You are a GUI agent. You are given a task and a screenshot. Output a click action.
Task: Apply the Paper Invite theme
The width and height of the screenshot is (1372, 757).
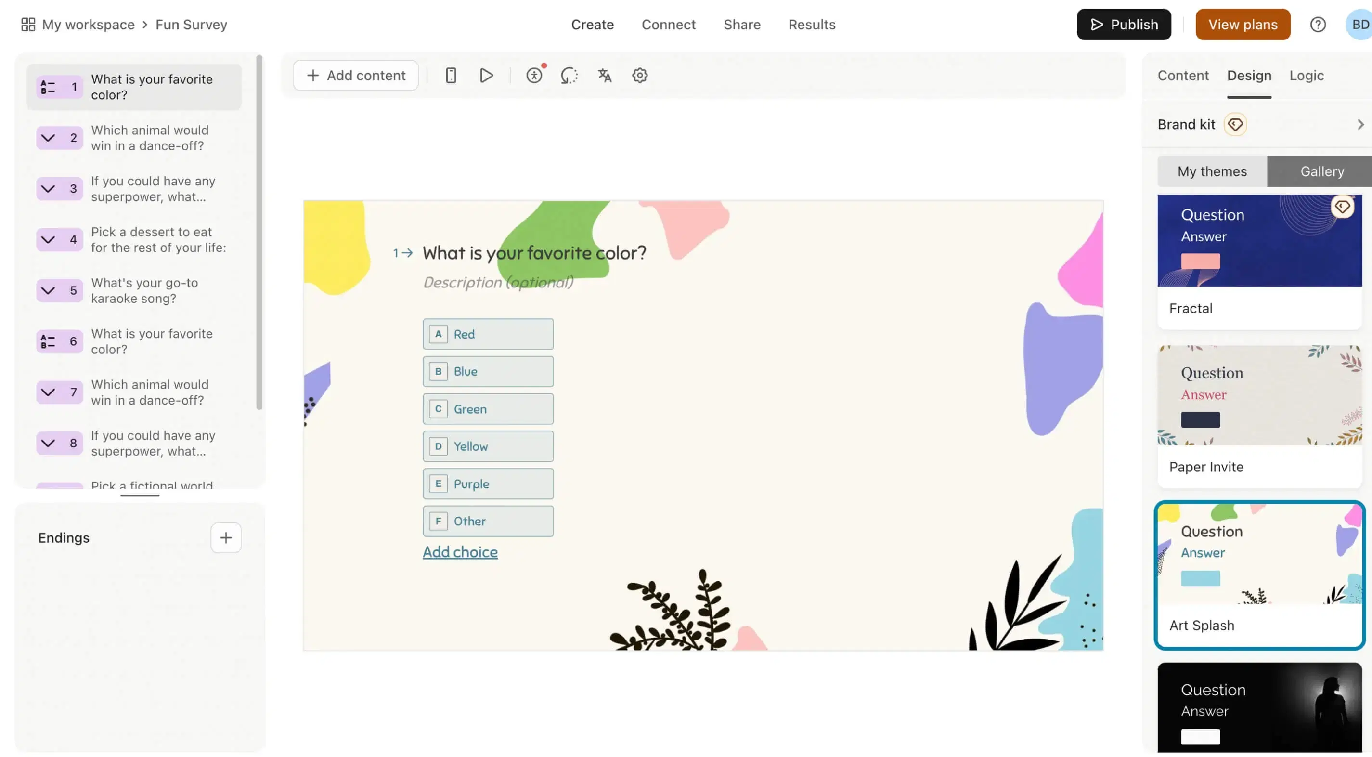(1260, 417)
